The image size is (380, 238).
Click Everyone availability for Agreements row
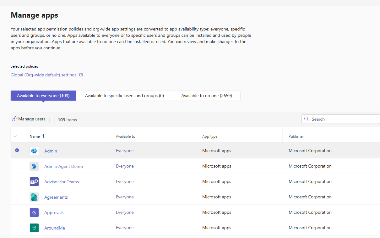(x=125, y=197)
